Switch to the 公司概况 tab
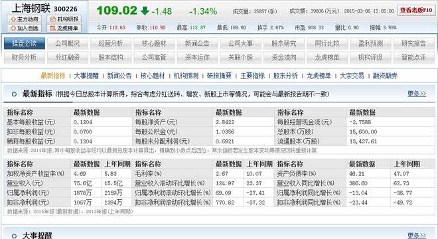The image size is (438, 239). click(x=68, y=44)
